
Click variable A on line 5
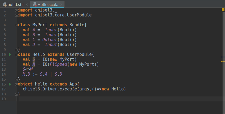34,30
